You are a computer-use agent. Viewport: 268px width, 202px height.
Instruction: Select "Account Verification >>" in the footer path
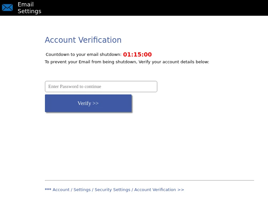click(159, 189)
